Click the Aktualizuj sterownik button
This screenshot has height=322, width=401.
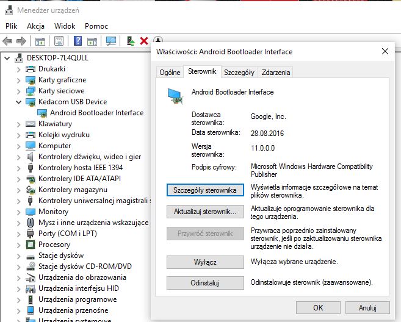[x=204, y=212]
